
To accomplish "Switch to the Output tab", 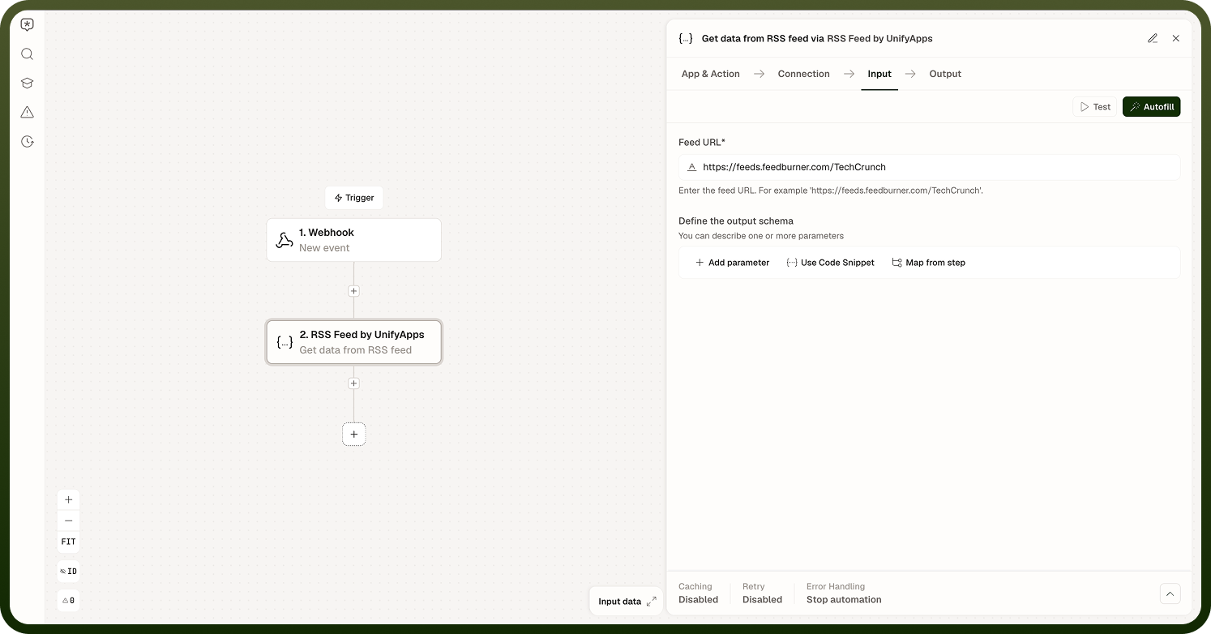I will pyautogui.click(x=945, y=74).
